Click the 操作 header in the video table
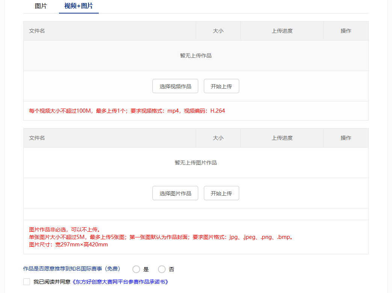The height and width of the screenshot is (293, 392). tap(345, 30)
